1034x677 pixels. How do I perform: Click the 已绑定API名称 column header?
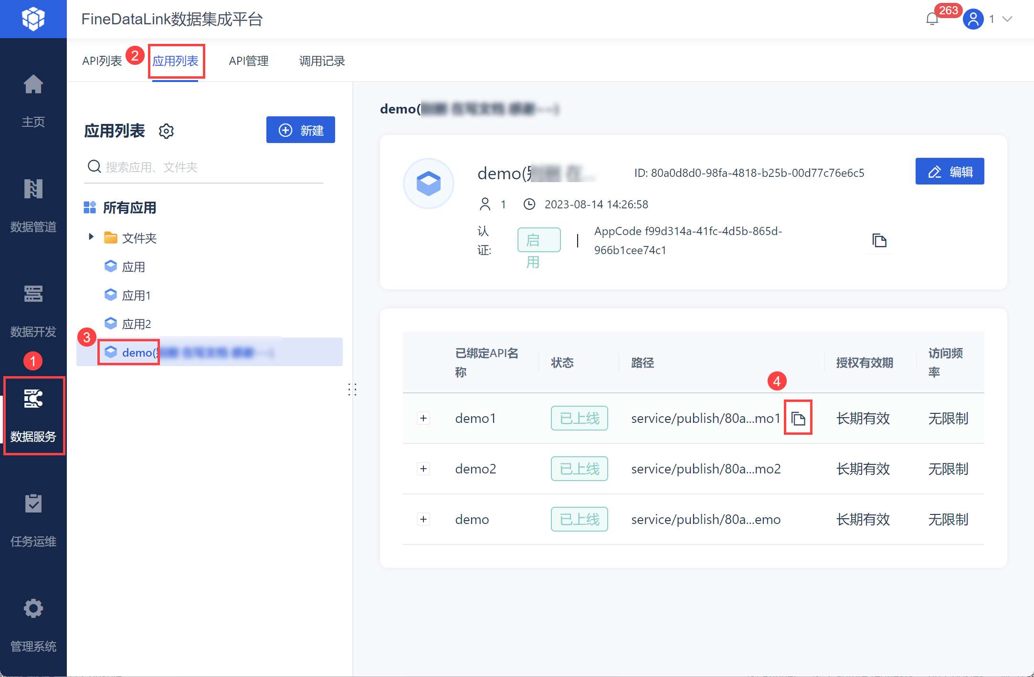487,362
